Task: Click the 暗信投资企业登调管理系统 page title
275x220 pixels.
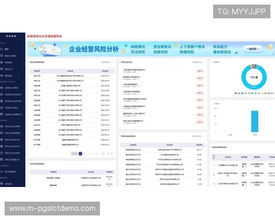Action: [x=44, y=36]
